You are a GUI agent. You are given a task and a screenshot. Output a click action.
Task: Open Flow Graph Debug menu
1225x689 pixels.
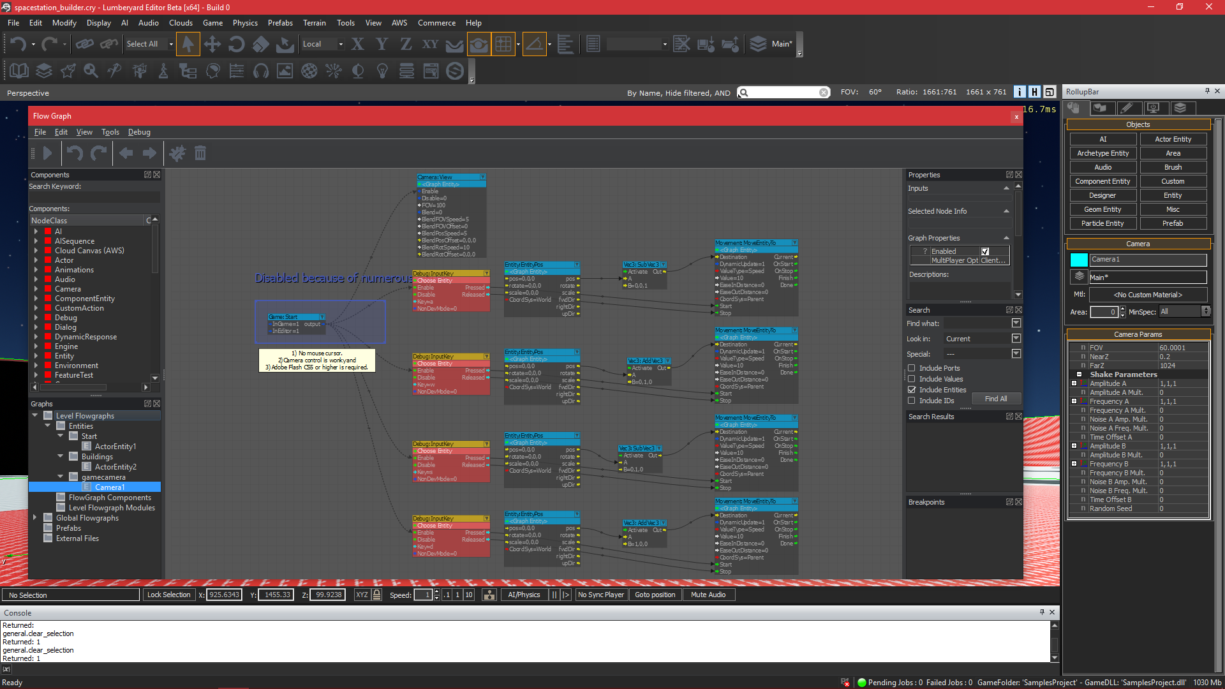click(x=139, y=132)
